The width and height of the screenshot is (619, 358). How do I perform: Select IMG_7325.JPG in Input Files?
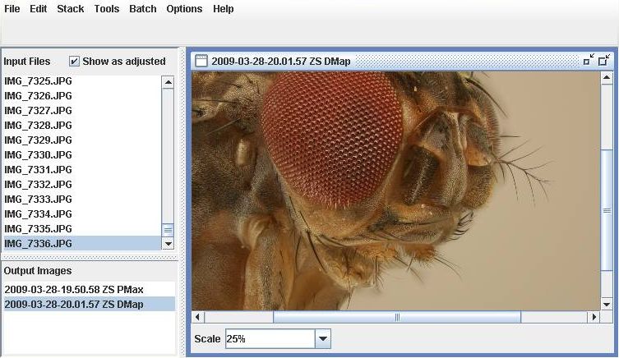click(82, 81)
